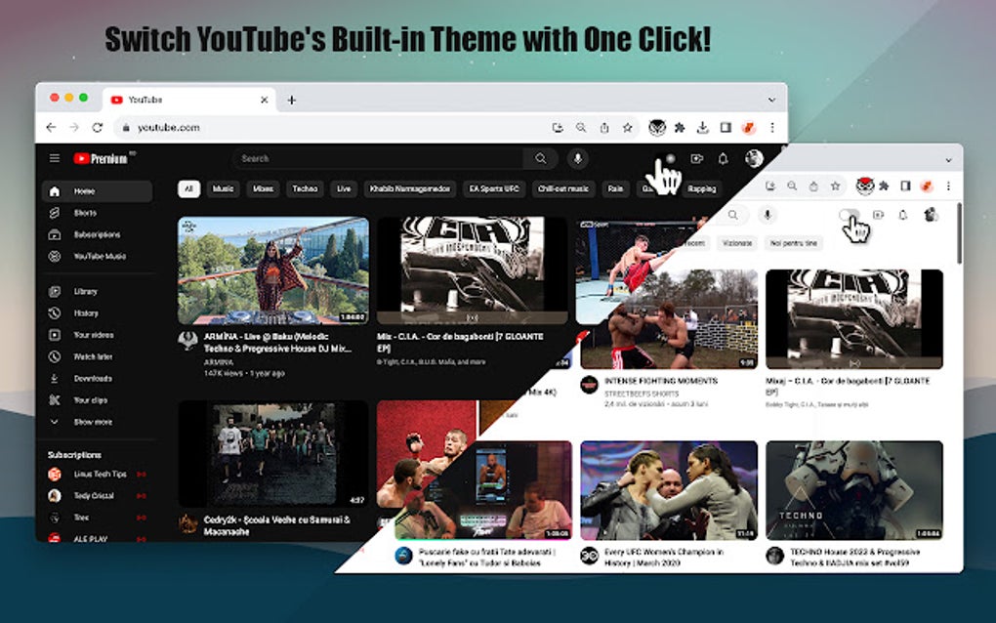Click the light window vertical scrollbar
996x623 pixels.
tap(959, 233)
